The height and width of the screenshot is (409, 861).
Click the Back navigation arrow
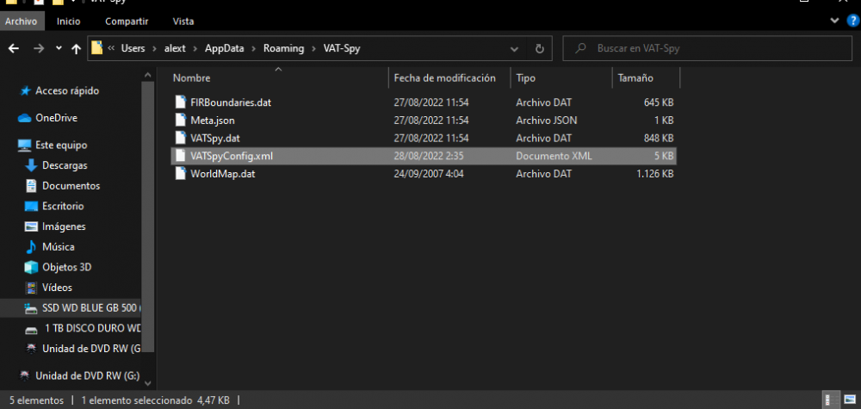[x=14, y=49]
